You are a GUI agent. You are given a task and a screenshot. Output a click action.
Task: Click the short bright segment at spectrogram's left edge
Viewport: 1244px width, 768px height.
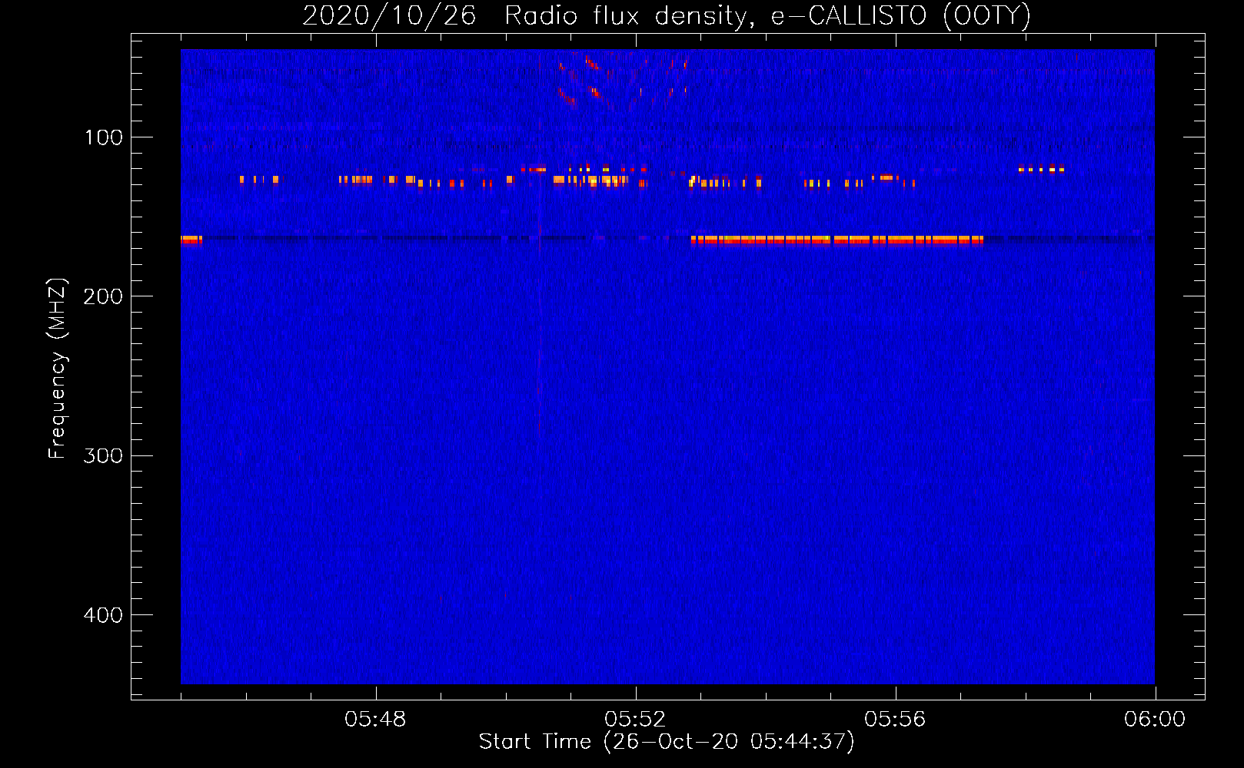(191, 240)
